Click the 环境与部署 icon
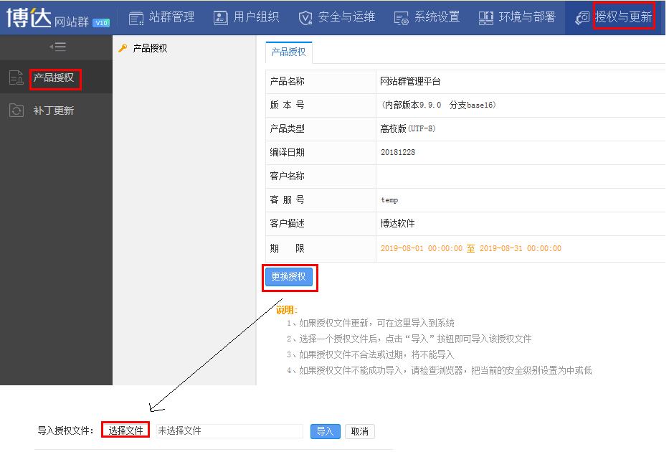The height and width of the screenshot is (452, 669). (x=486, y=18)
